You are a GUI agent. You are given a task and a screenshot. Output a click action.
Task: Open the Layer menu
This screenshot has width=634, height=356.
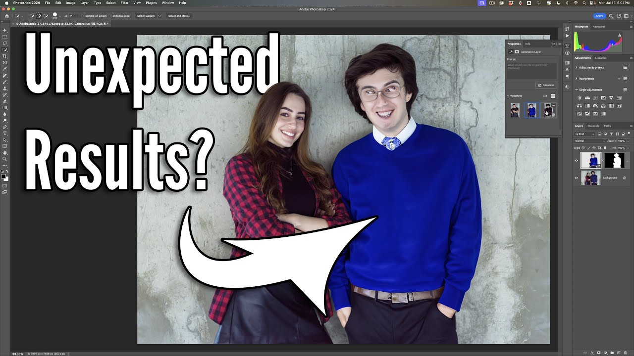85,3
